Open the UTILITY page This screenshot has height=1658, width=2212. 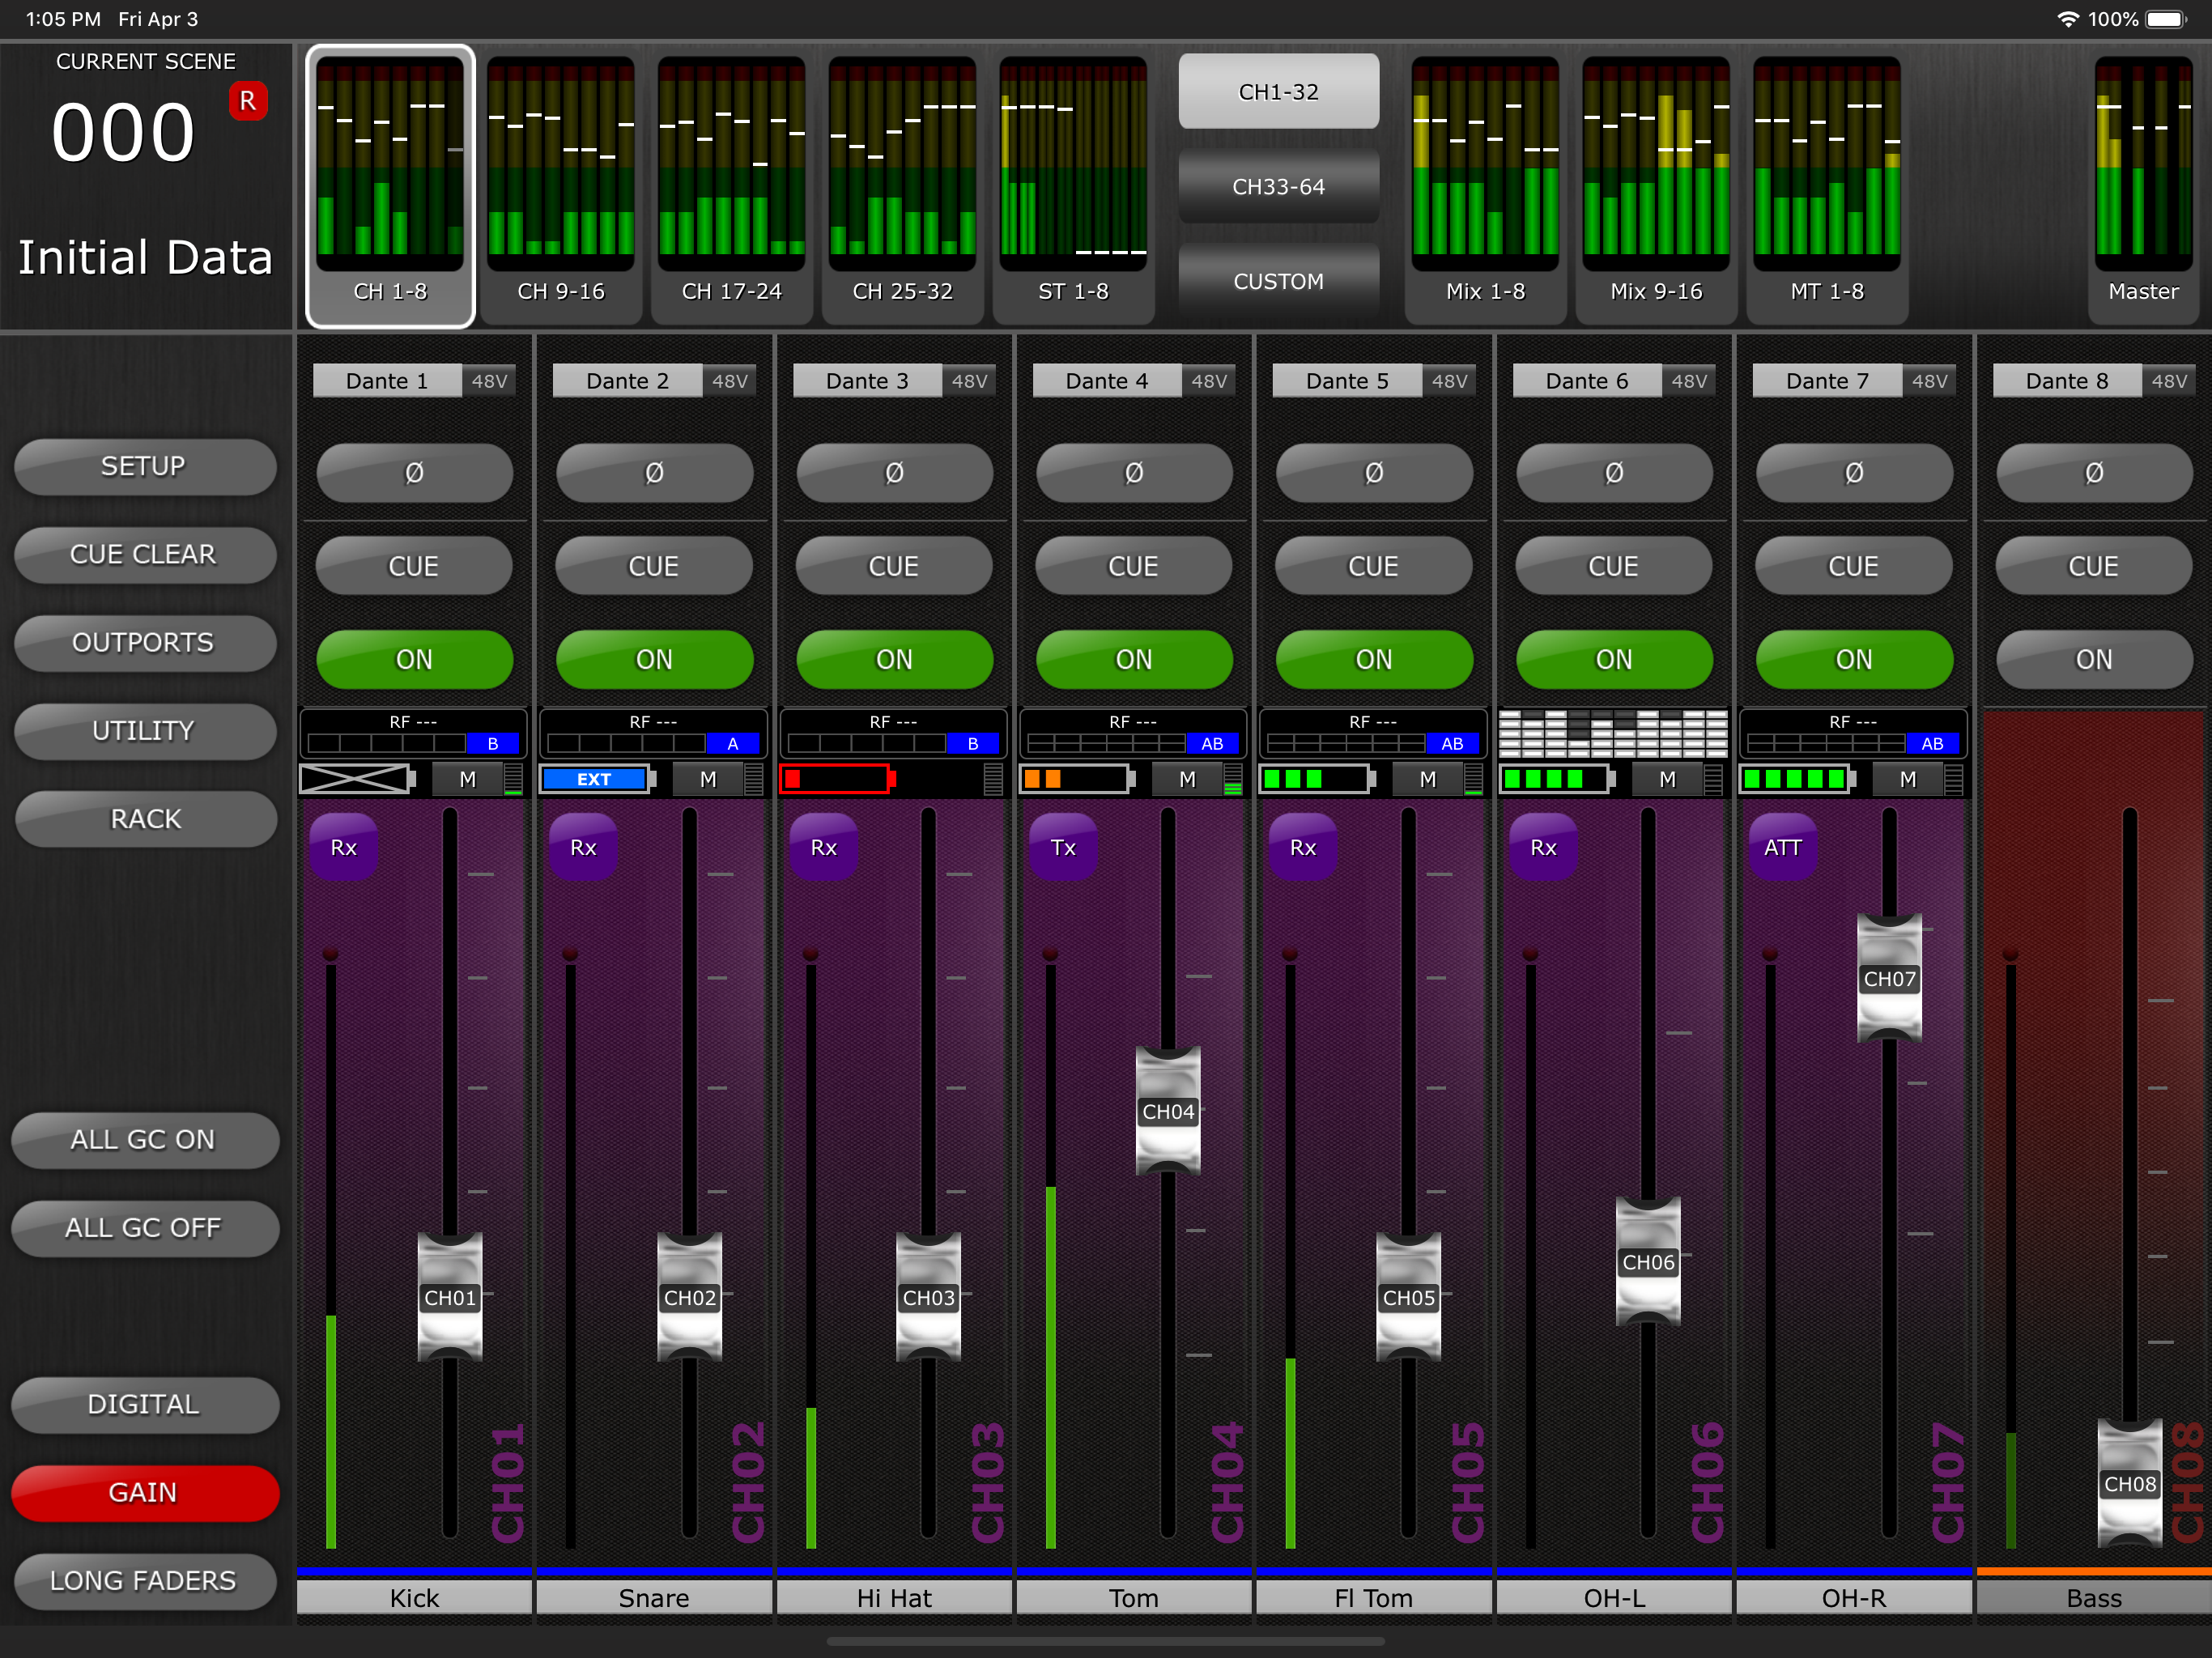[144, 731]
